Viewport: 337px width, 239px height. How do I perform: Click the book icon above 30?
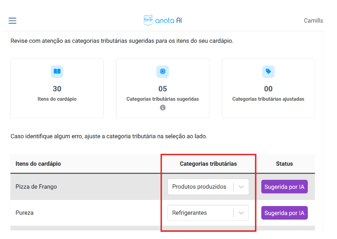(x=57, y=72)
